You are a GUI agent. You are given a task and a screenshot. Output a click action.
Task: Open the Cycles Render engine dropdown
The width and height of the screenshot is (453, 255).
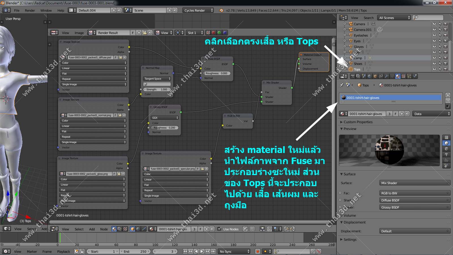pyautogui.click(x=198, y=10)
